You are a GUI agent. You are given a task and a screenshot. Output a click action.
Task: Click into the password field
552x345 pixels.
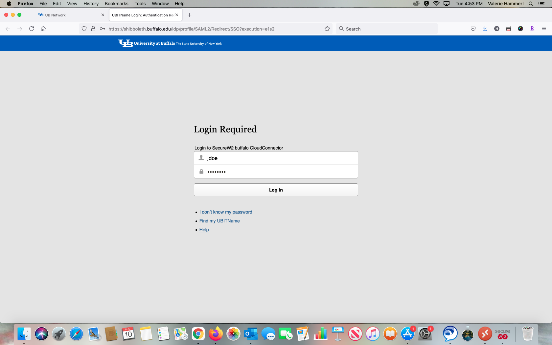click(279, 172)
